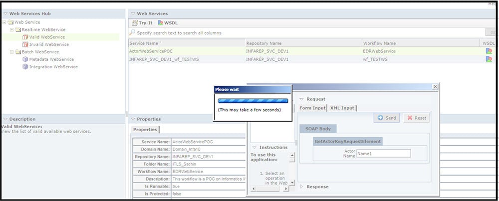The image size is (499, 201).
Task: Click the Actor Name input field
Action: click(383, 153)
